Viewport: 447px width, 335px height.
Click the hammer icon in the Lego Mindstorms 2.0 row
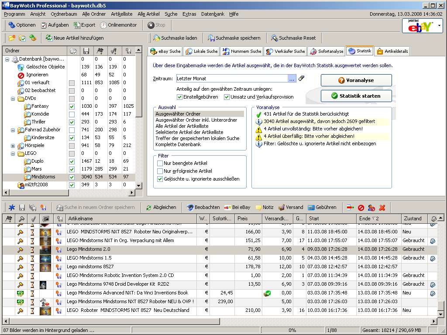tap(20, 250)
